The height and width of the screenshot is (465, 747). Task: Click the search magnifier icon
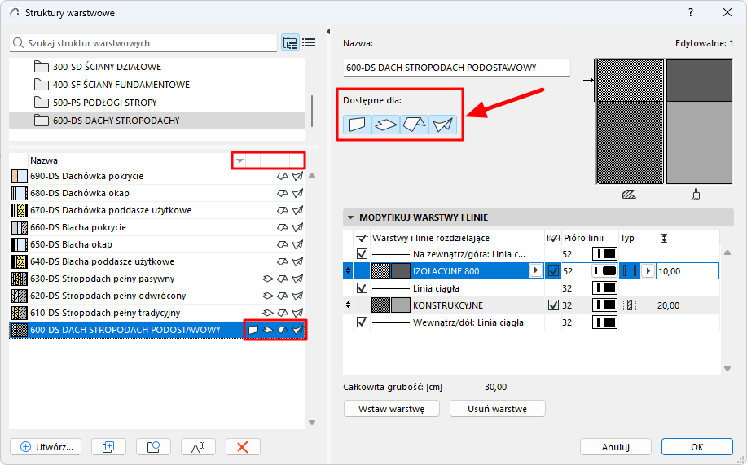pyautogui.click(x=18, y=43)
